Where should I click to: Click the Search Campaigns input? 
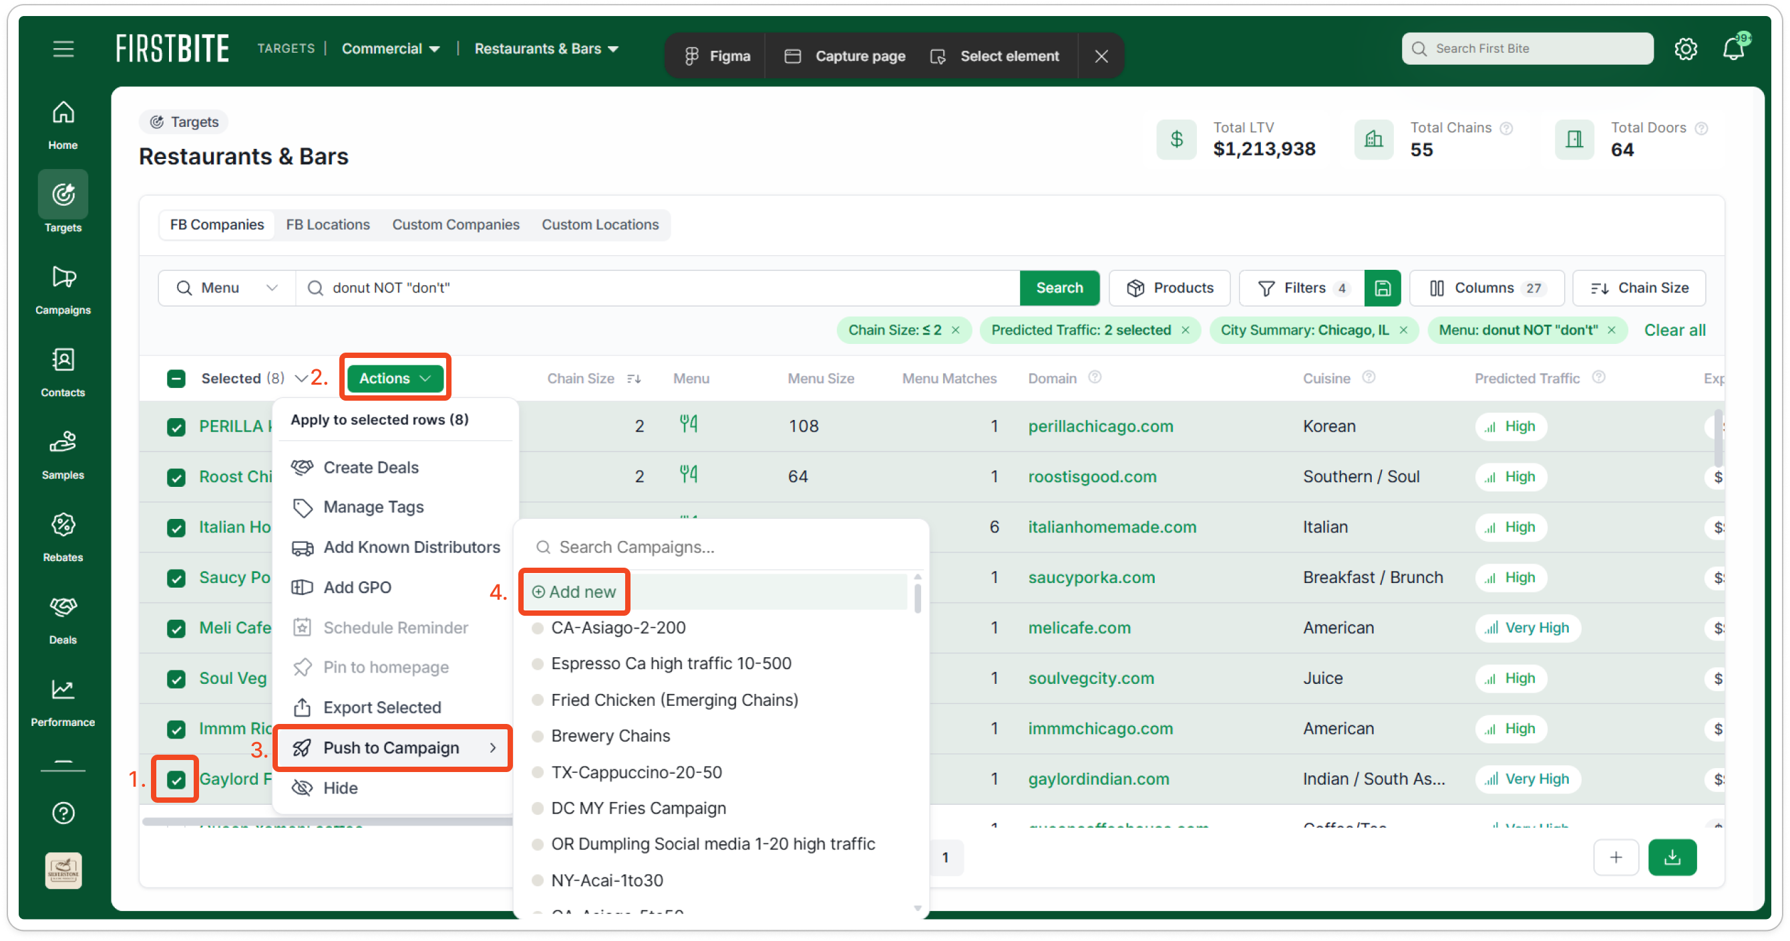(720, 547)
